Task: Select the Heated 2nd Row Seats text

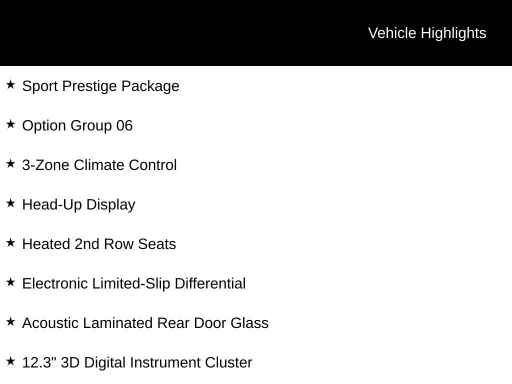Action: click(x=99, y=244)
